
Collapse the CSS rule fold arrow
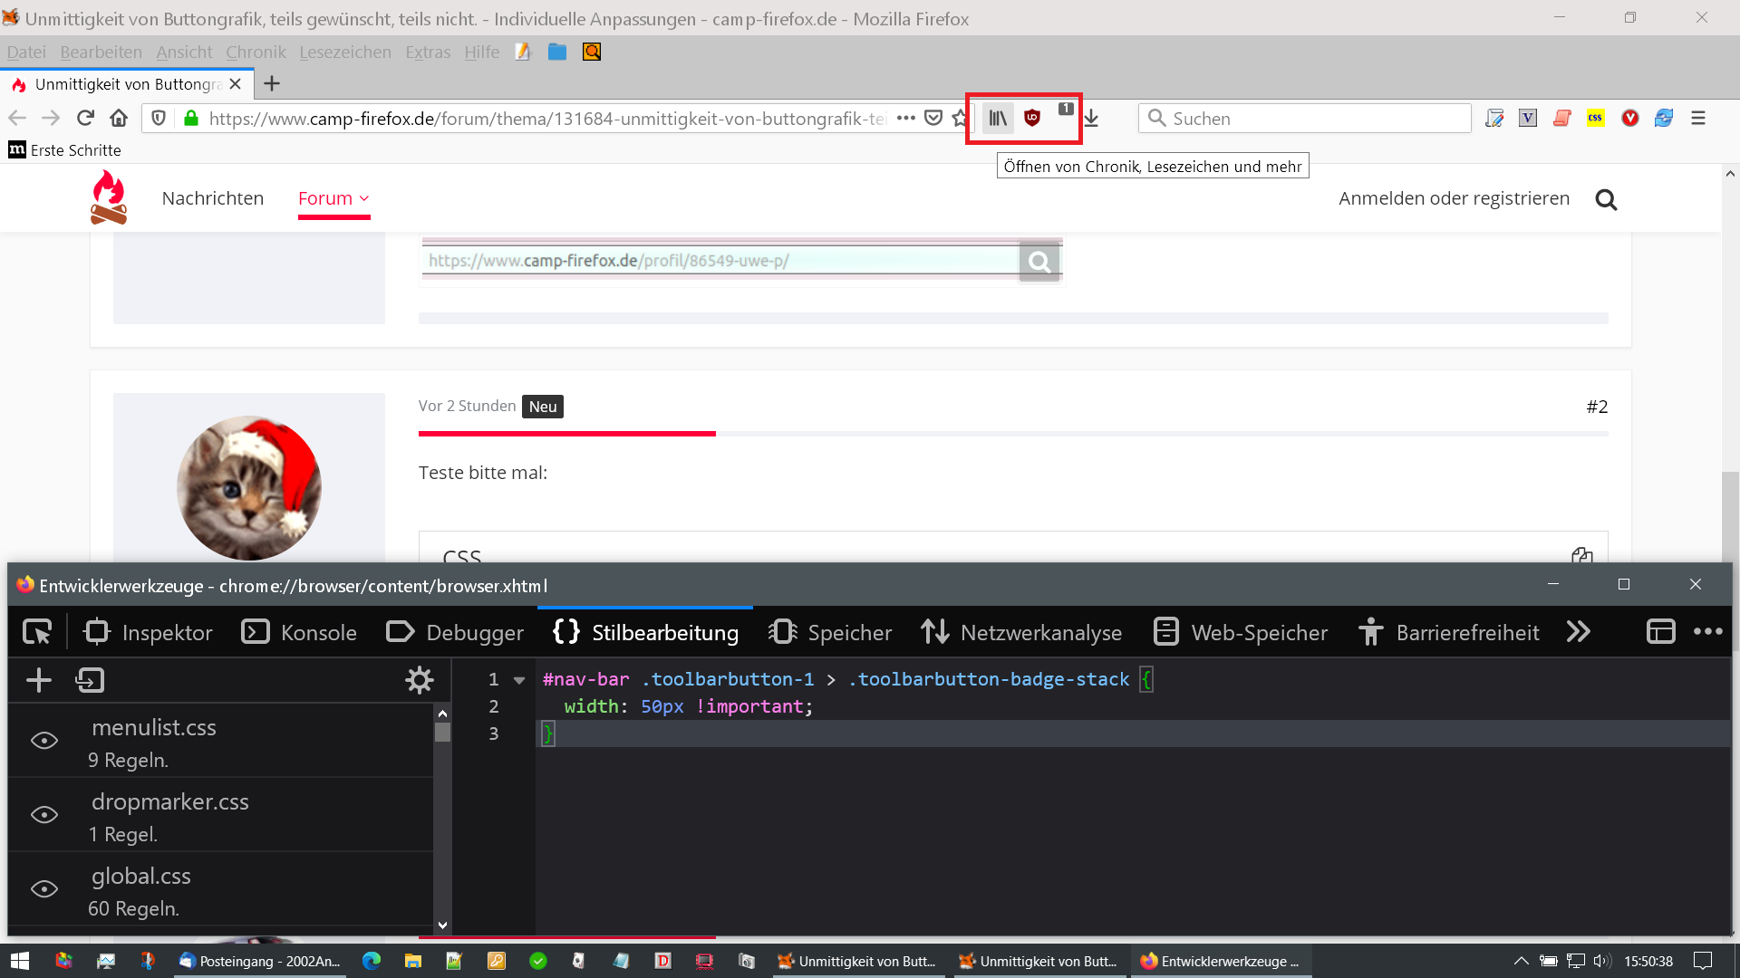click(519, 680)
